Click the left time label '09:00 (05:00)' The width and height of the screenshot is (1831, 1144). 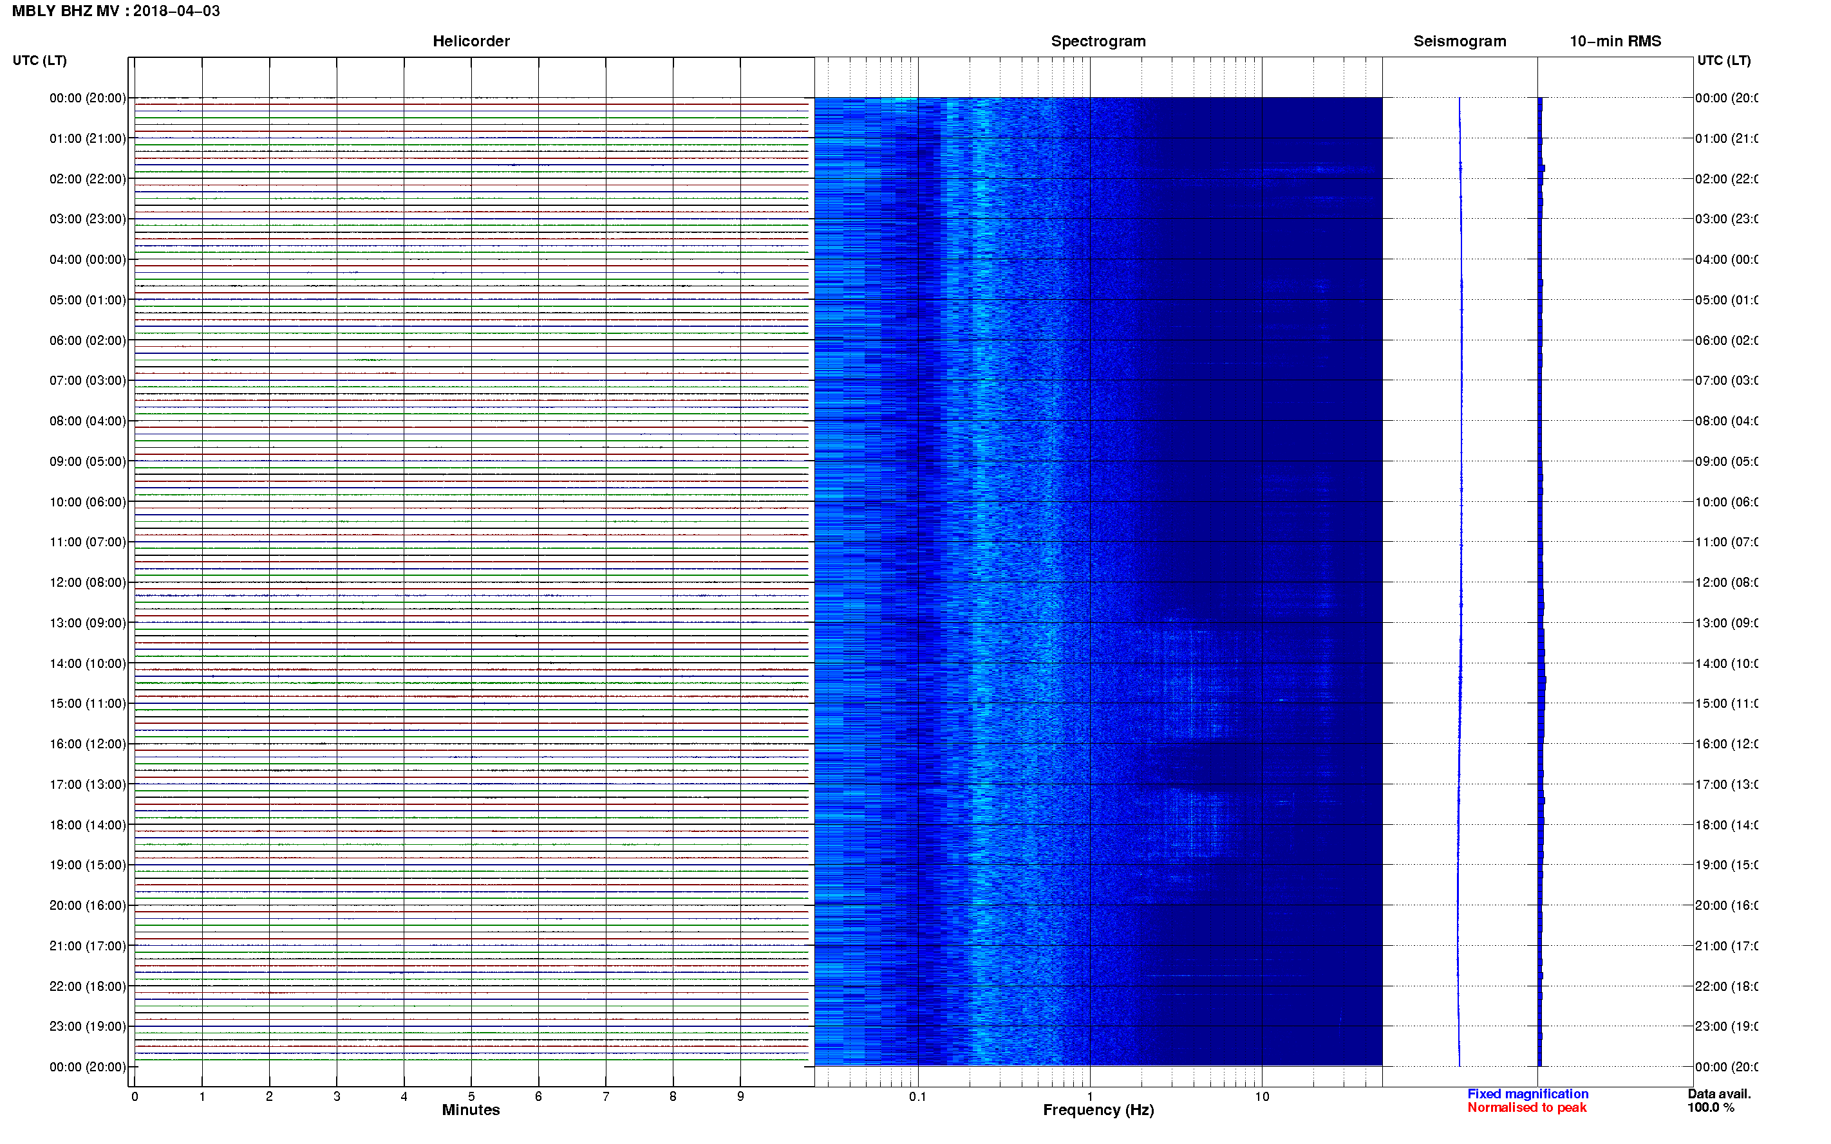coord(88,461)
